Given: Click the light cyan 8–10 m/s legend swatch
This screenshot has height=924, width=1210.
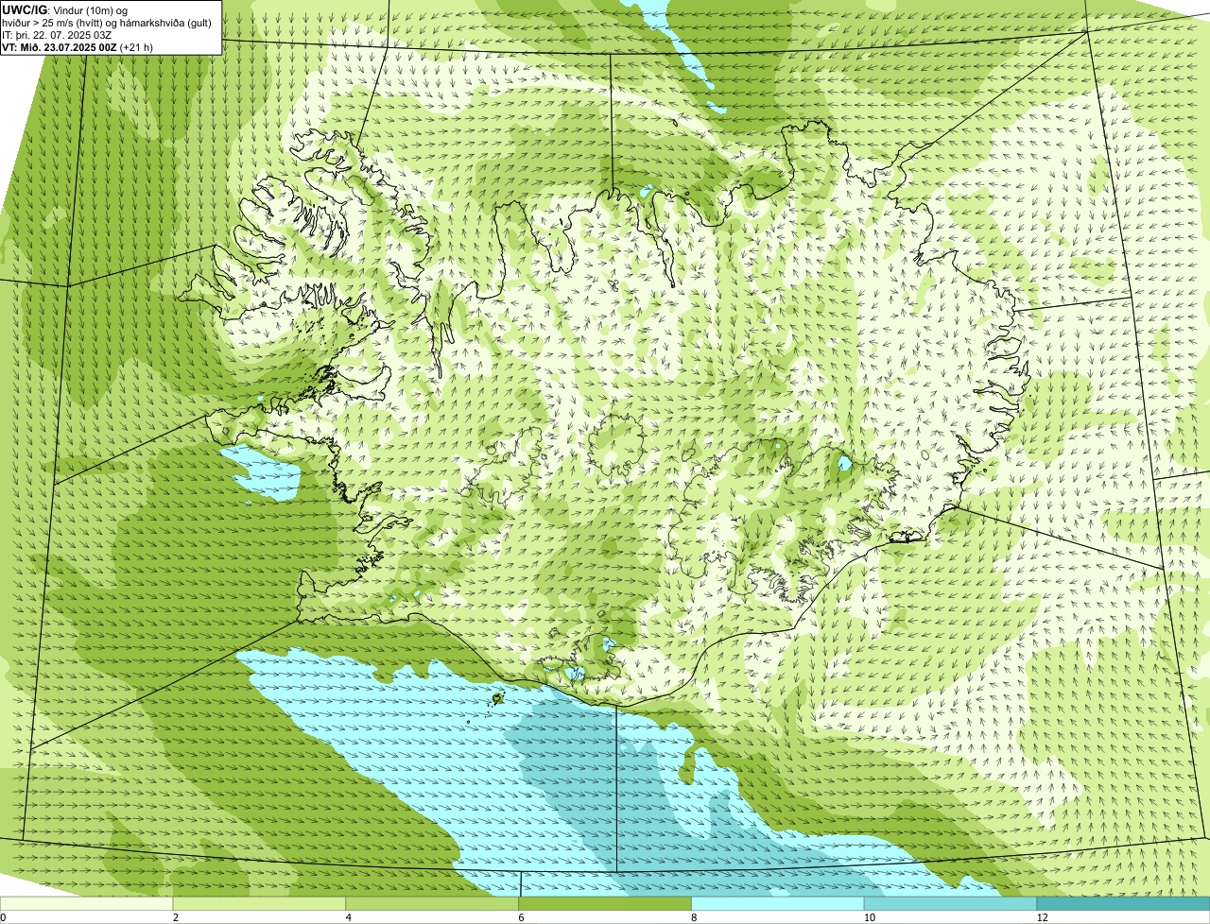Looking at the screenshot, I should 778,904.
